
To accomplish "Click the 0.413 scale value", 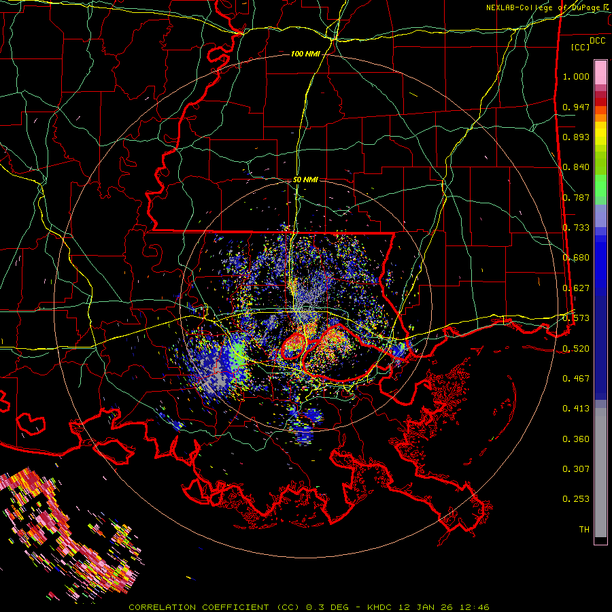I will 576,409.
